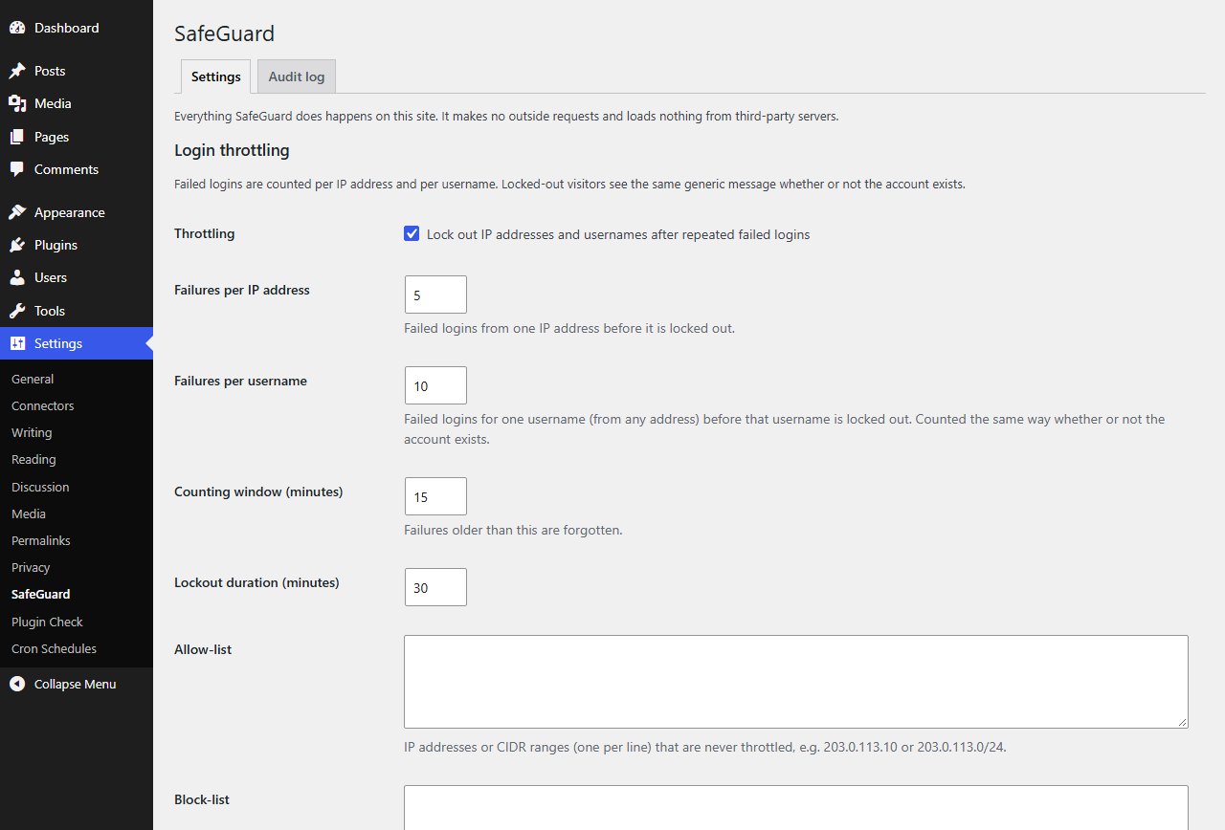The height and width of the screenshot is (830, 1225).
Task: Open General settings submenu item
Action: pos(33,379)
